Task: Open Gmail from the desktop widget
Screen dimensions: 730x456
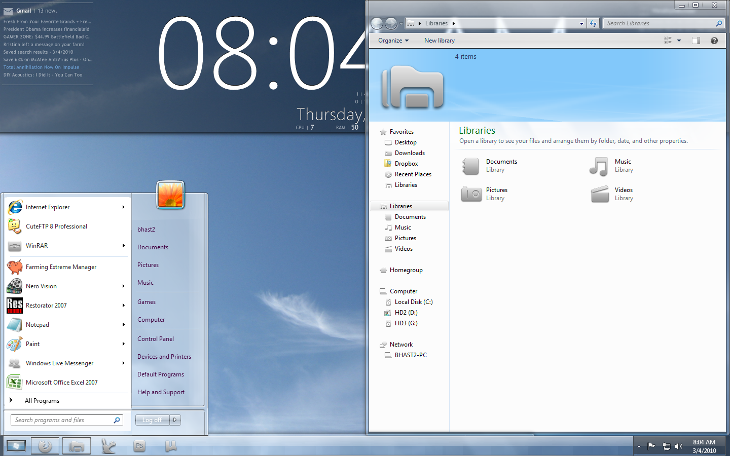Action: pos(23,11)
